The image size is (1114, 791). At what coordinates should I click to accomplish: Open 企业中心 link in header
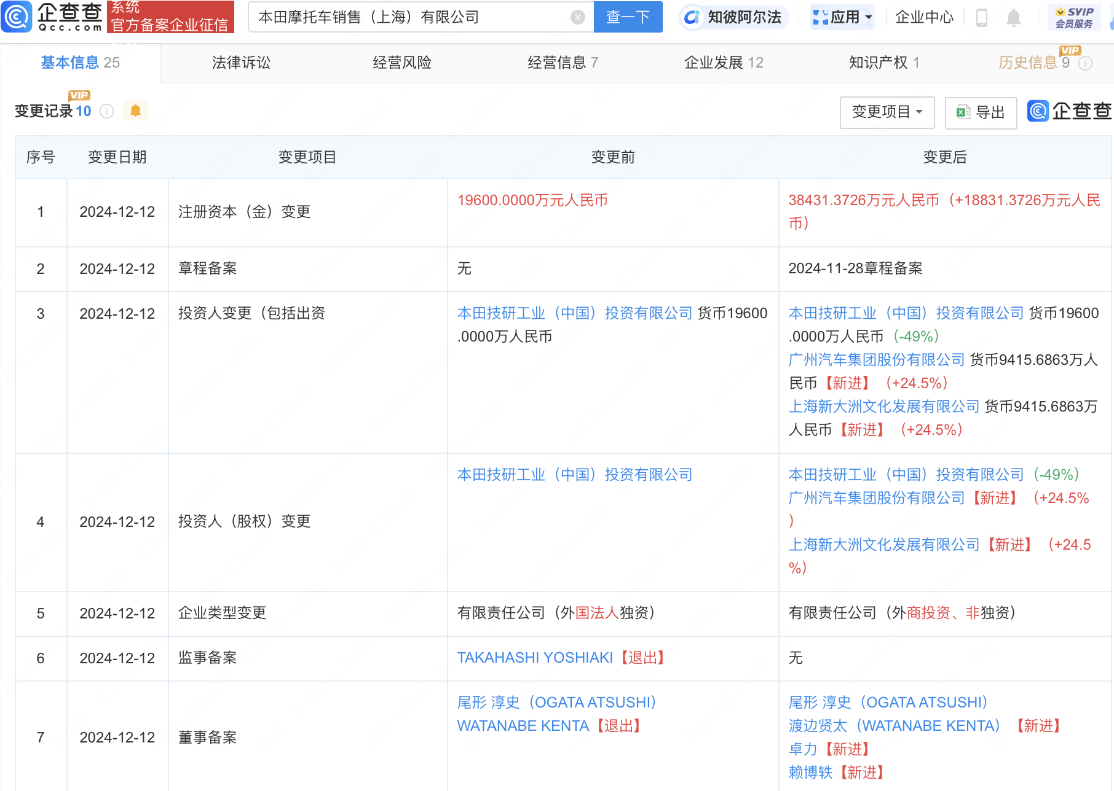point(924,17)
